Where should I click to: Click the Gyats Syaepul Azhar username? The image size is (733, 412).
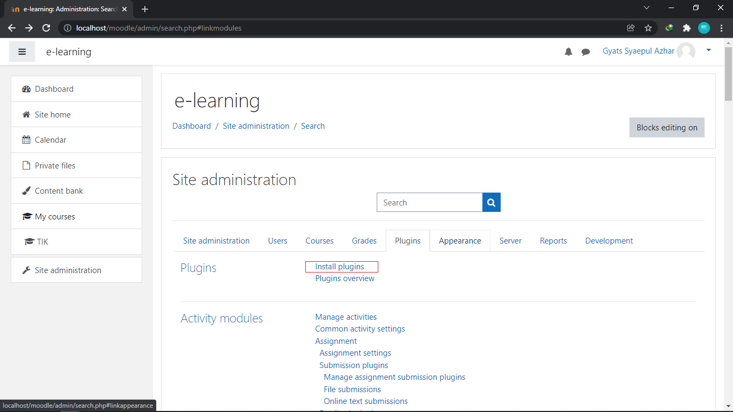[639, 51]
